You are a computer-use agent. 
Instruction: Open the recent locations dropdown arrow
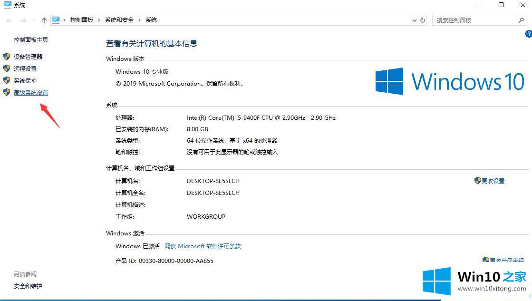pos(34,20)
